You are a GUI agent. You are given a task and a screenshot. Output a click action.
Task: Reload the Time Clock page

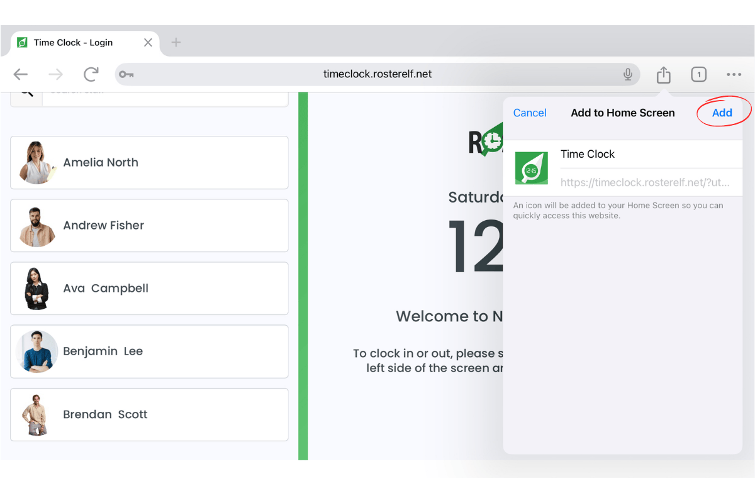(x=91, y=74)
